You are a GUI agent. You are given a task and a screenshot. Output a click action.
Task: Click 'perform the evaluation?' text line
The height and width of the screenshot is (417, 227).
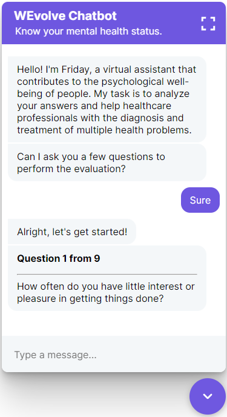[x=71, y=169]
